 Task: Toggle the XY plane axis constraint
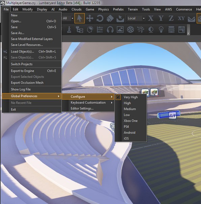(x=181, y=18)
